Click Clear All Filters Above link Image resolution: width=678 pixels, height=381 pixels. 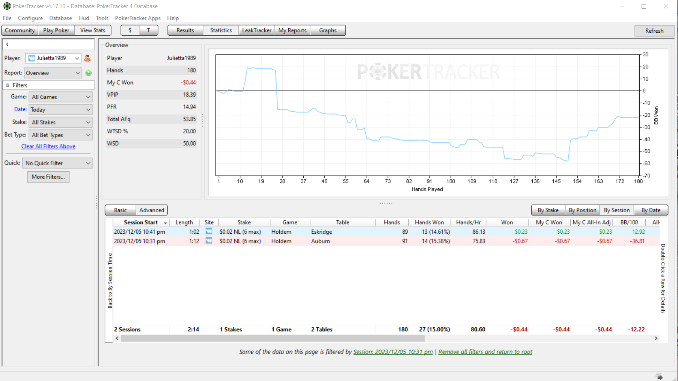[48, 147]
